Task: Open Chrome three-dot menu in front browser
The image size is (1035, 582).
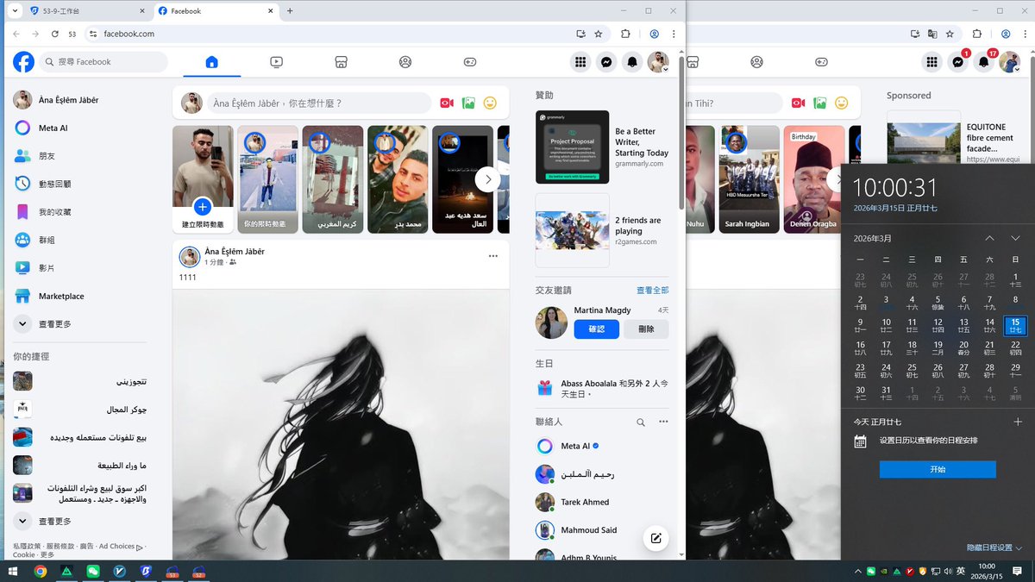Action: [x=674, y=34]
